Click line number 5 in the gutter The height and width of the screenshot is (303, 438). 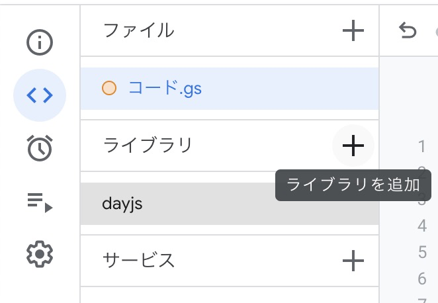click(422, 252)
